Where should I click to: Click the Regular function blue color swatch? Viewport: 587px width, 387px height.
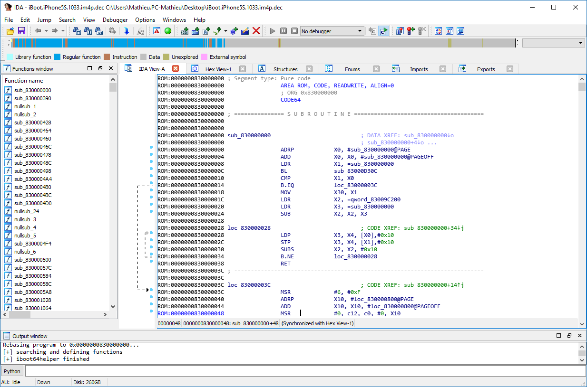[x=58, y=57]
